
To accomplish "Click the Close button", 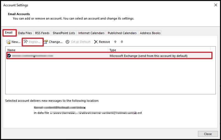I will pos(208,134).
